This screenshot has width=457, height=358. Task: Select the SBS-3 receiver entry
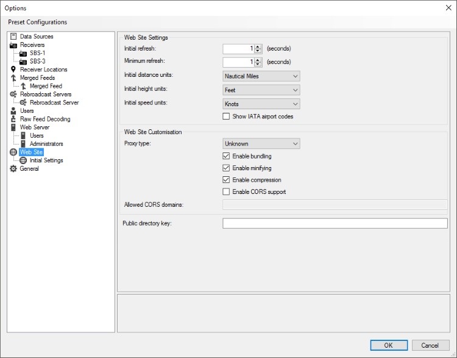coord(38,61)
